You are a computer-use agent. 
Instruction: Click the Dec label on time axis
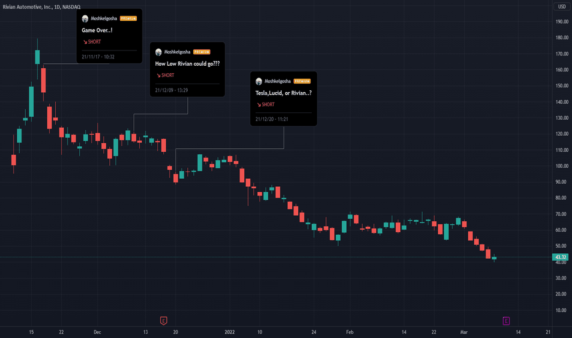point(97,332)
